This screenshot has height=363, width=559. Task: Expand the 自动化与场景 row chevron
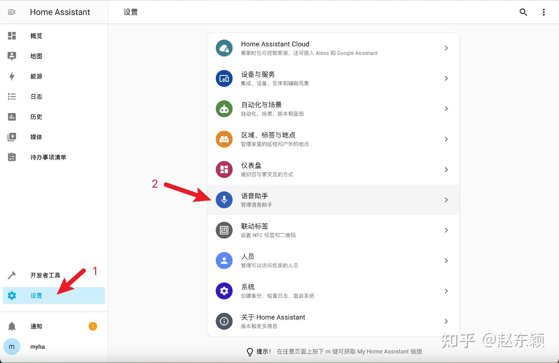pos(446,109)
